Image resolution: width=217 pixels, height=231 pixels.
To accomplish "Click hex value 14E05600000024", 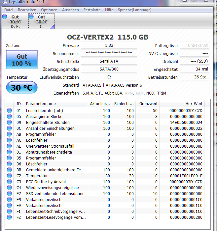I will [186, 123].
